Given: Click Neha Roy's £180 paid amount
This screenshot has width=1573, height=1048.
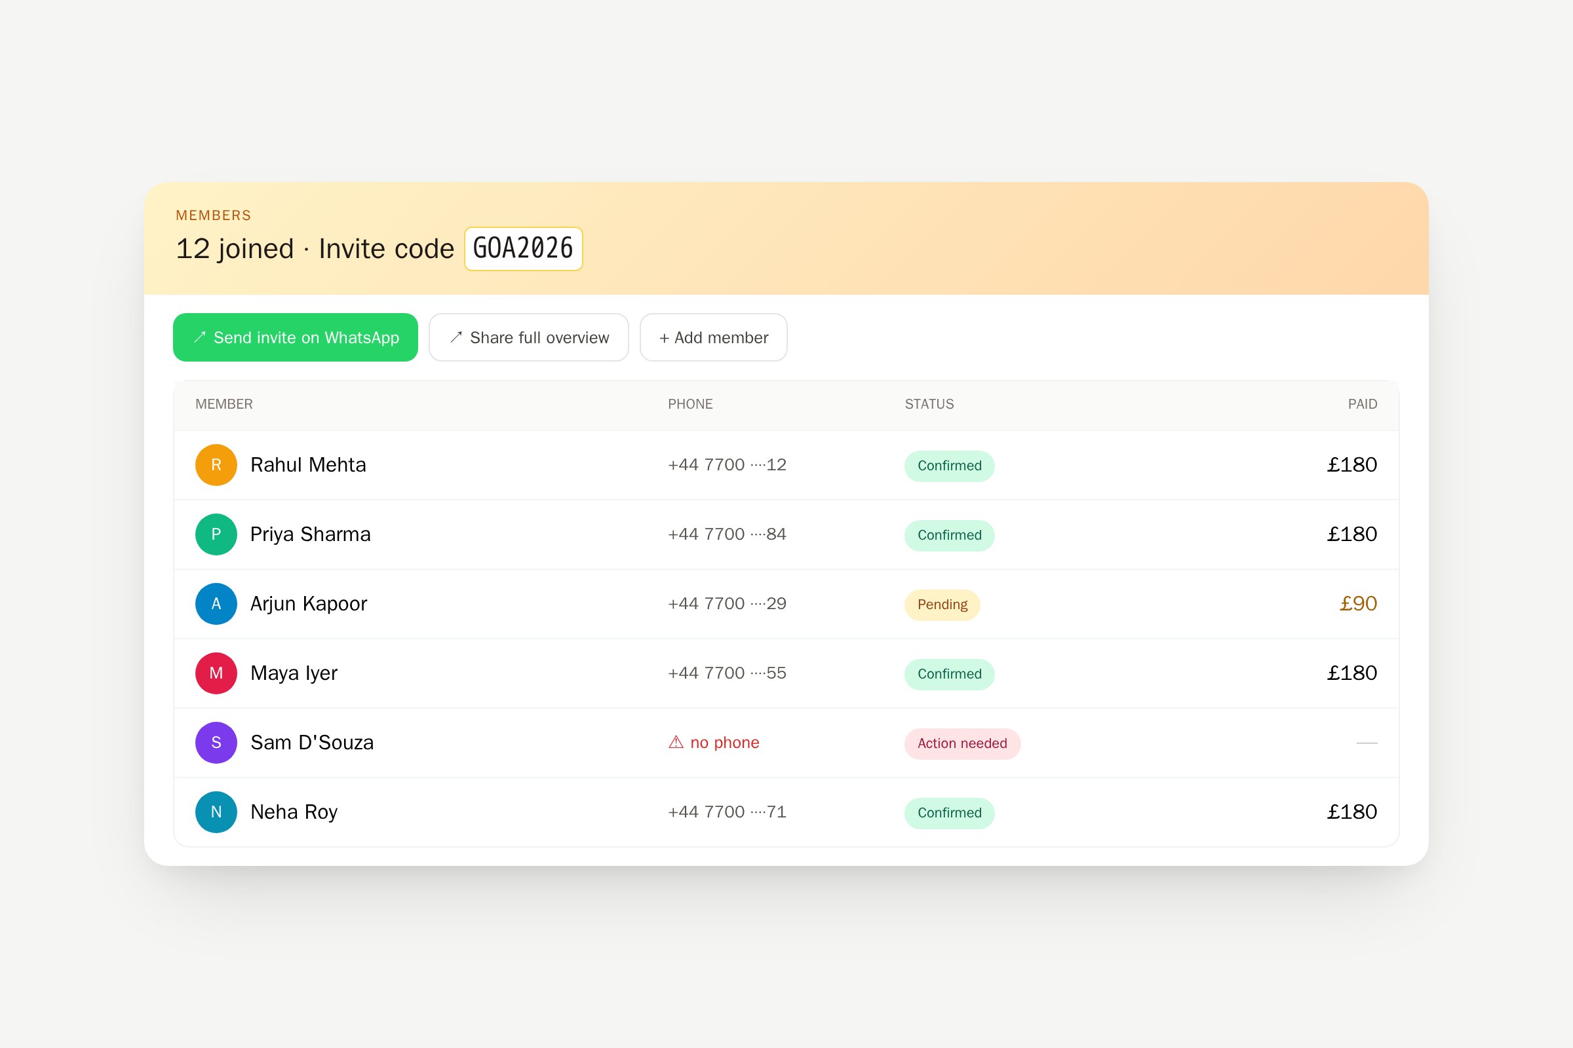Looking at the screenshot, I should pos(1352,813).
